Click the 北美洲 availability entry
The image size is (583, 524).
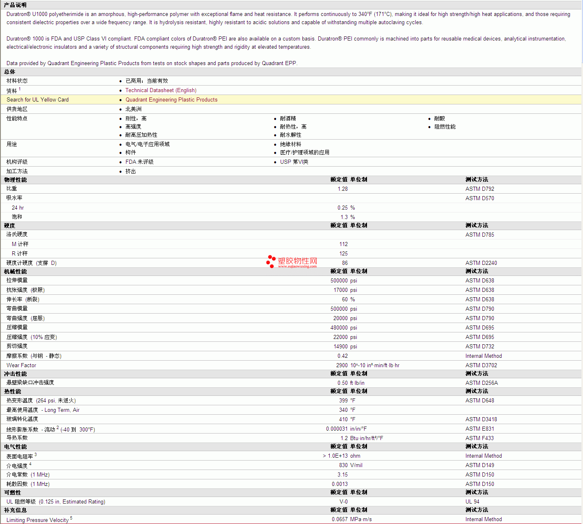point(133,109)
